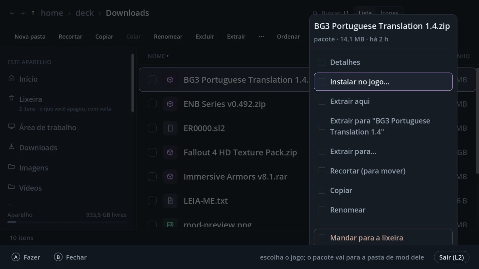The height and width of the screenshot is (269, 479).
Task: Click the B button glyph for Fechar
Action: [x=58, y=257]
